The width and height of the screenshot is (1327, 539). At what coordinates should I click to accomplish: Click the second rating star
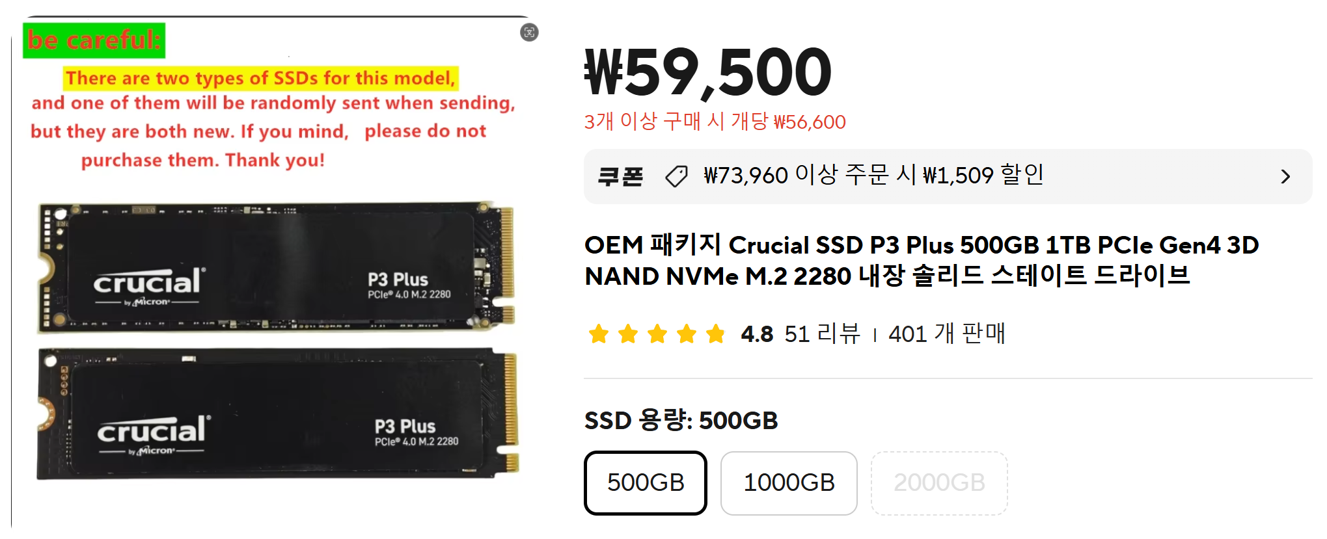pos(628,334)
